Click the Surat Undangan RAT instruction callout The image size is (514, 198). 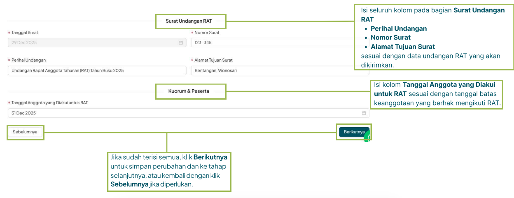434,37
